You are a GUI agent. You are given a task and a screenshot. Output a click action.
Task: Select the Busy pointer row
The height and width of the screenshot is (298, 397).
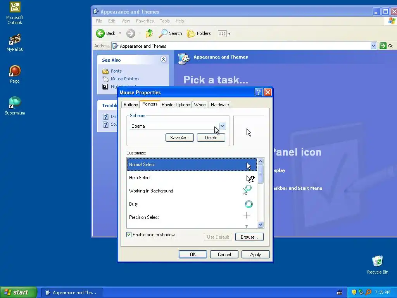coord(192,204)
